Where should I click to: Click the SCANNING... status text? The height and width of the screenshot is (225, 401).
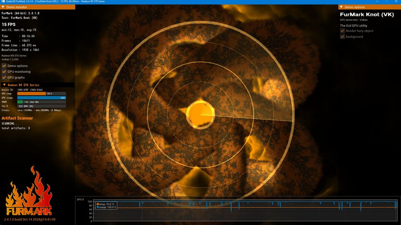(10, 123)
